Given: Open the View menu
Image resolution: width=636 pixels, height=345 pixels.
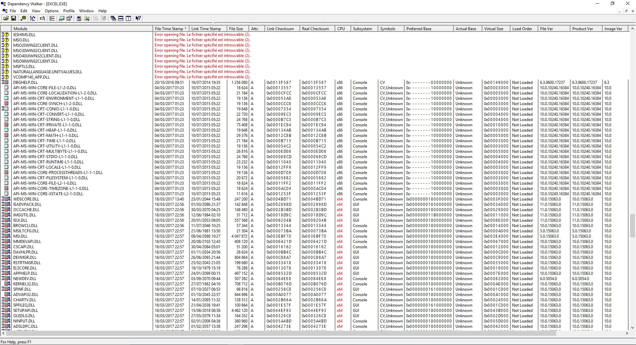Looking at the screenshot, I should click(36, 11).
